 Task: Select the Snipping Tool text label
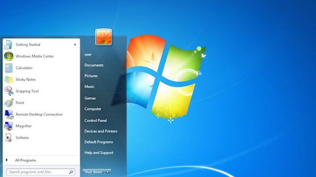pos(27,91)
